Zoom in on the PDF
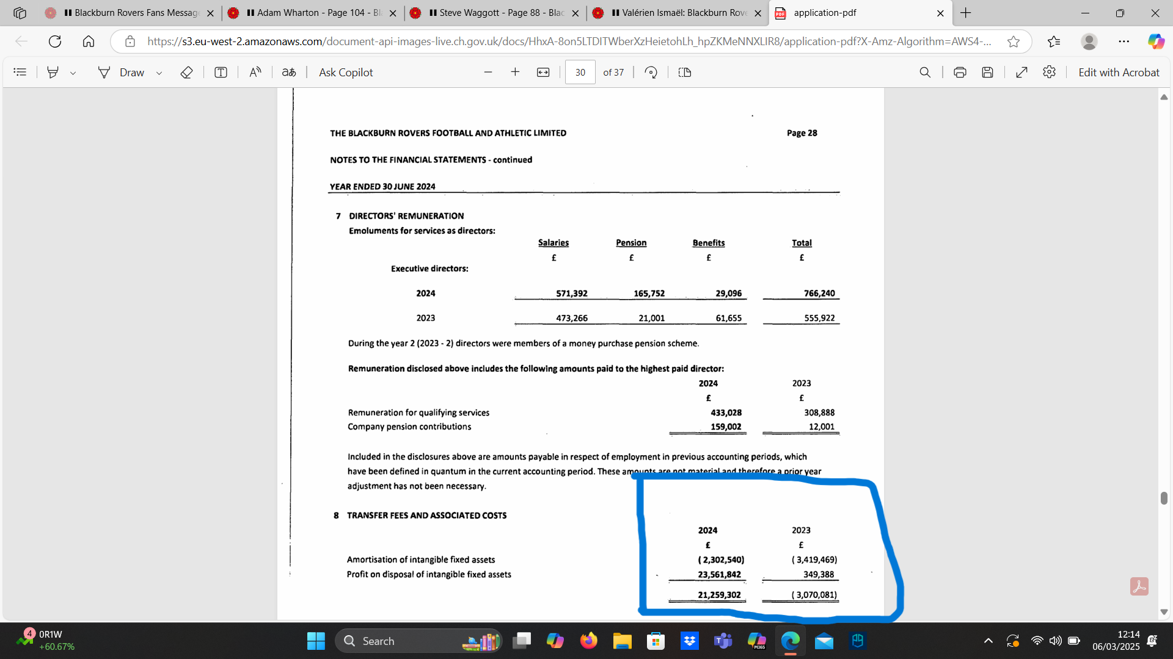Image resolution: width=1173 pixels, height=659 pixels. click(x=515, y=72)
